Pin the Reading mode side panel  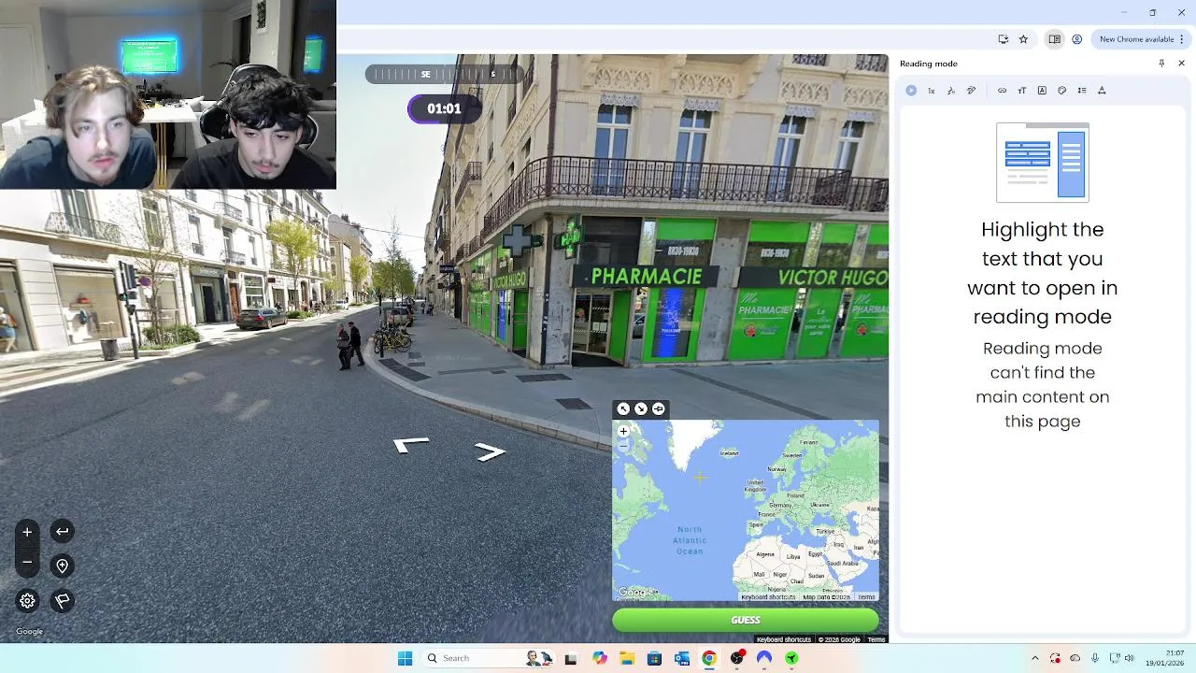click(1161, 64)
